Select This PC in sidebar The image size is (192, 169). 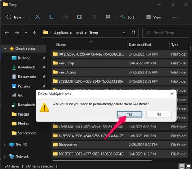[x=21, y=145]
